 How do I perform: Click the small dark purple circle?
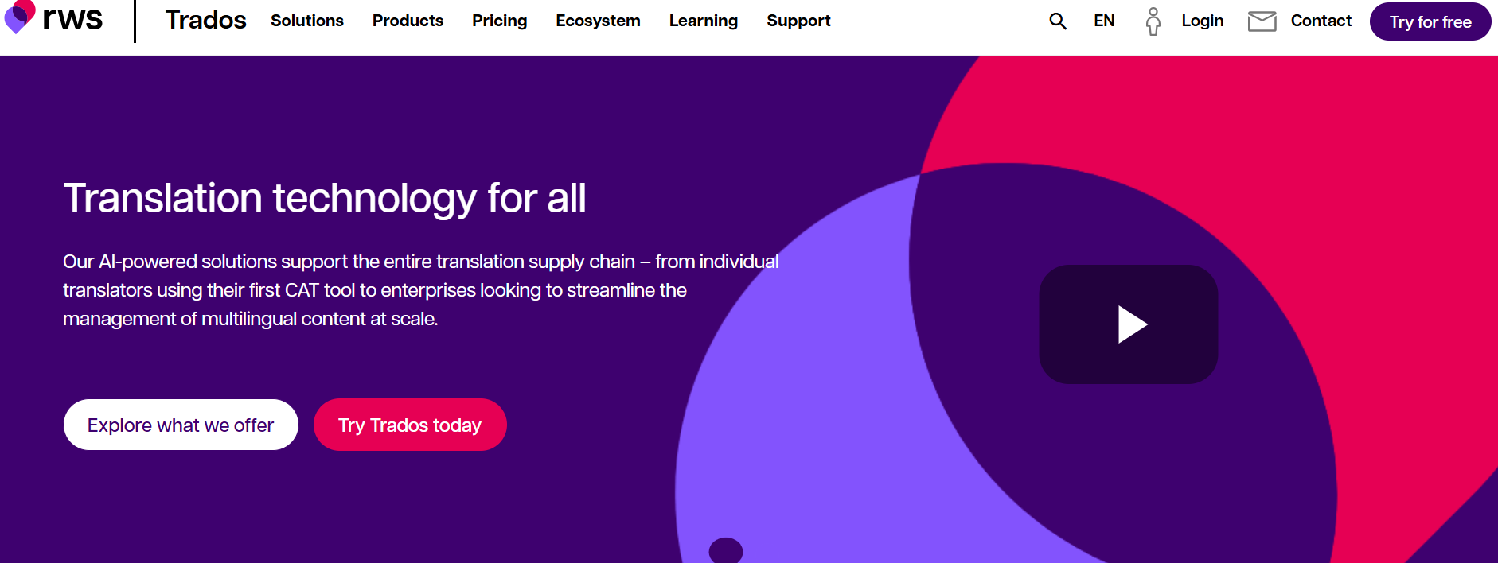click(x=726, y=550)
